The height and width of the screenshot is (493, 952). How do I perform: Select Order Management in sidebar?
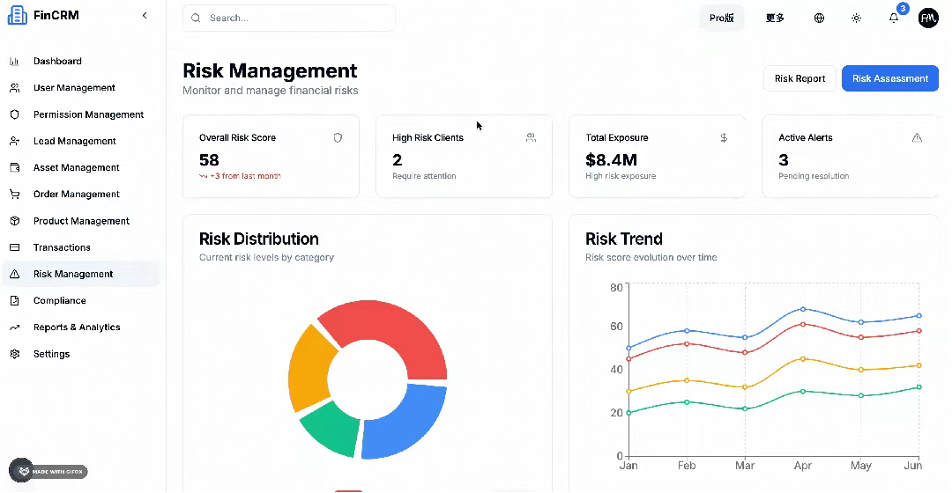[x=81, y=194]
